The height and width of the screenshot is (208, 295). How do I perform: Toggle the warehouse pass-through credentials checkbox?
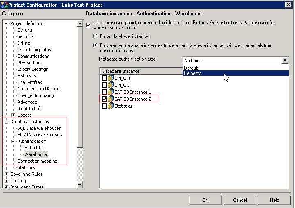(x=89, y=25)
